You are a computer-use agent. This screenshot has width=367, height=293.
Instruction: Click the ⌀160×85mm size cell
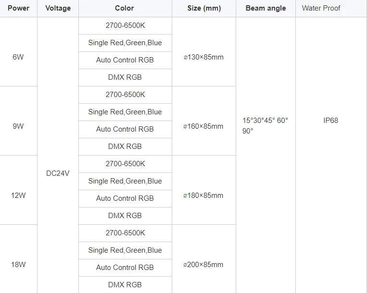point(203,126)
